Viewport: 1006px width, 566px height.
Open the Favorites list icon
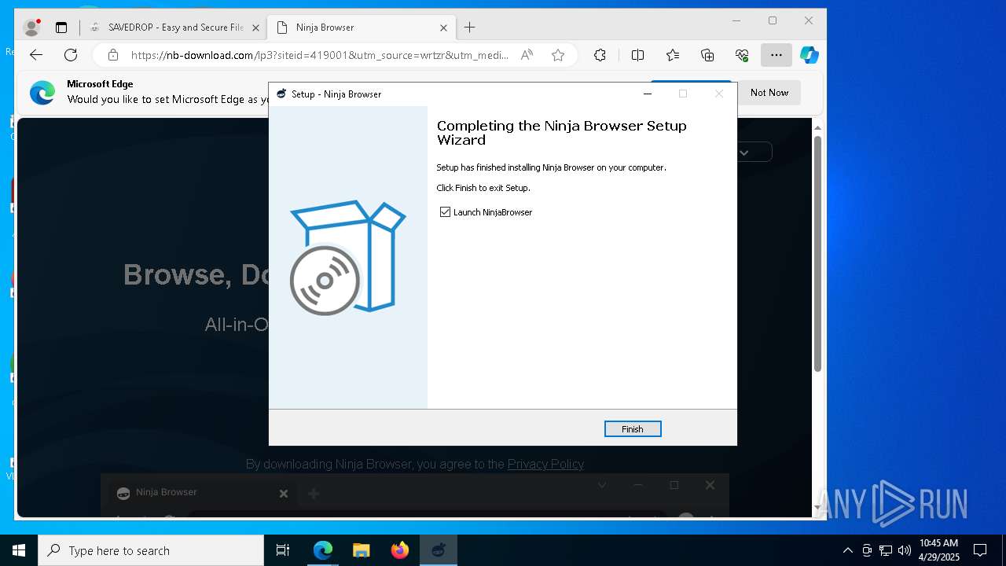(673, 55)
